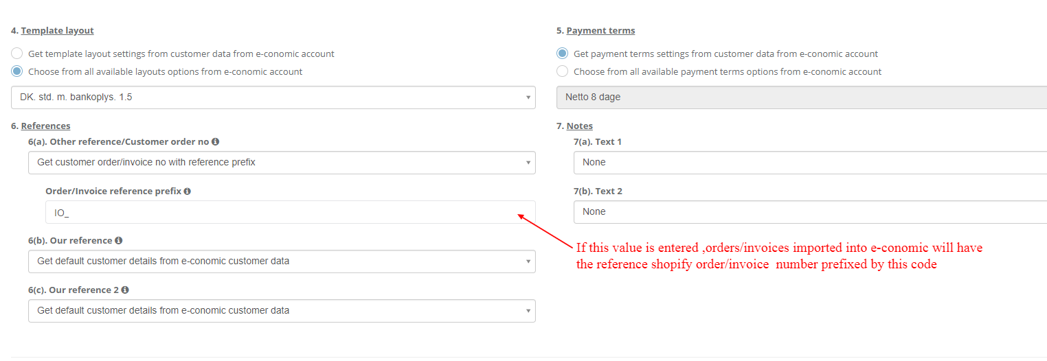Click the '4. Template layout' heading
Screen dimensions: 1047x361
coord(52,31)
